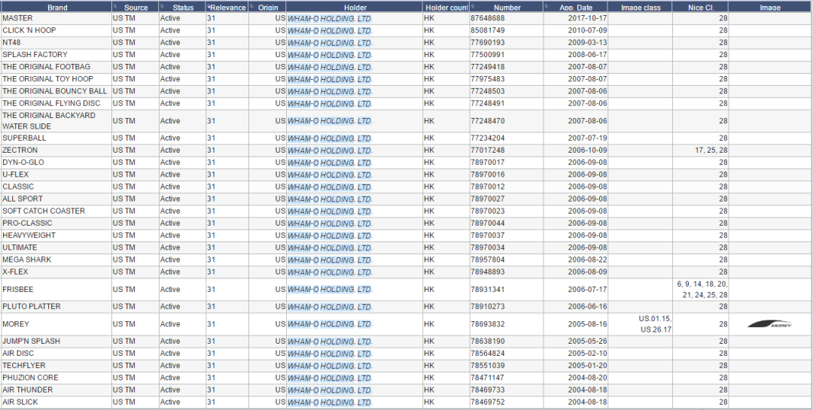Click application date 2017-10-17
Screen dimensions: 813x410
(587, 18)
